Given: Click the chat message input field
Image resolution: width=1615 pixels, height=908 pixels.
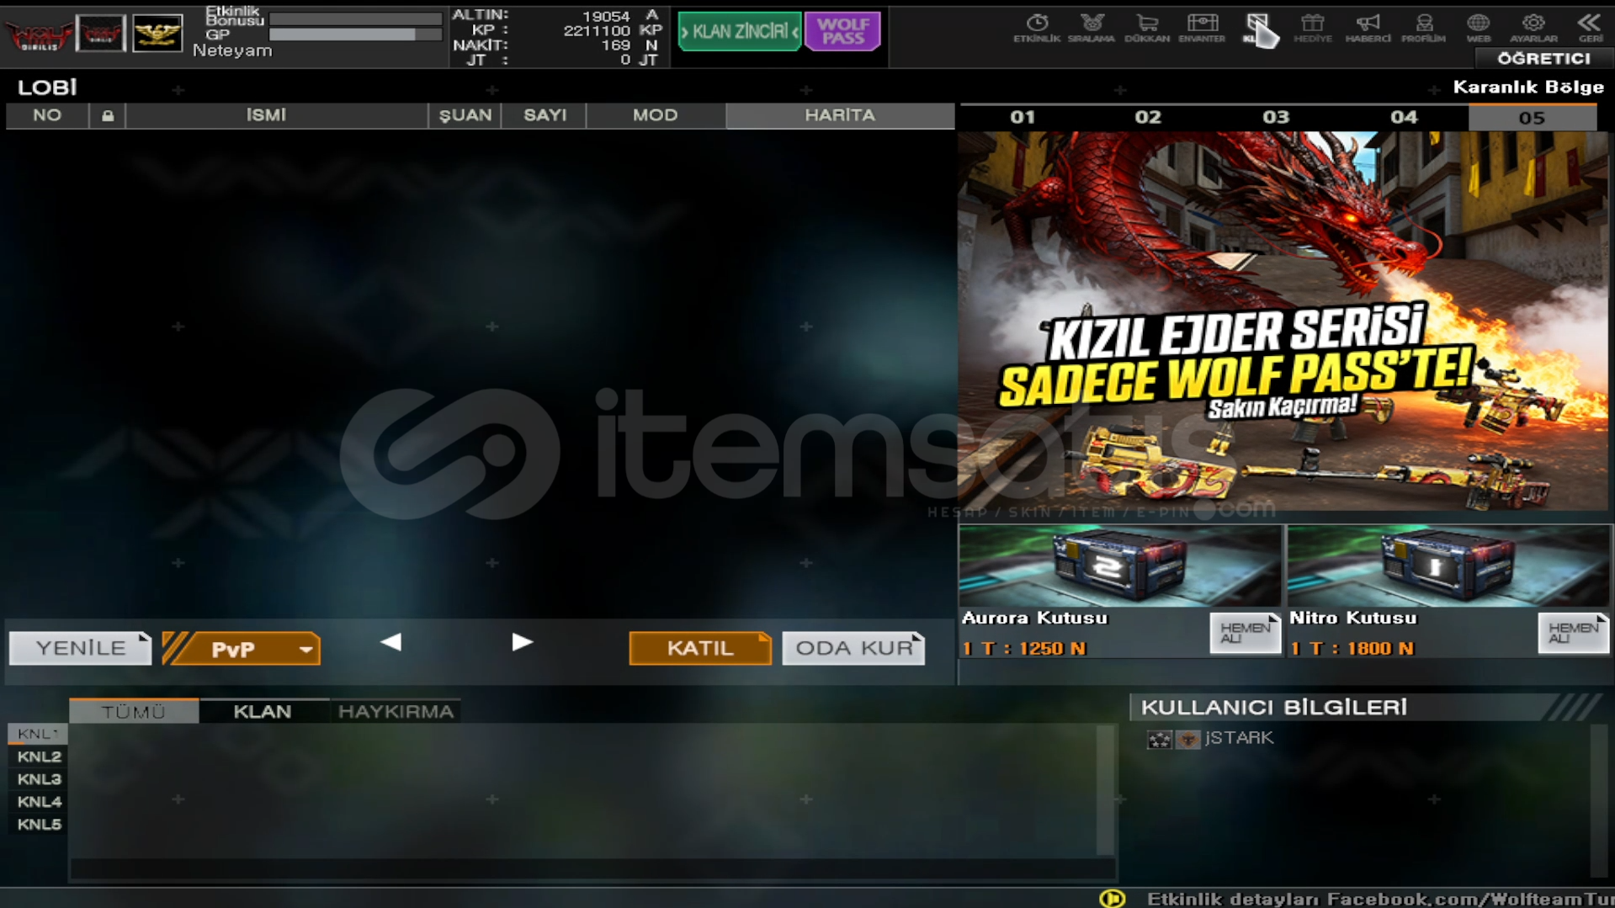Looking at the screenshot, I should click(x=592, y=869).
